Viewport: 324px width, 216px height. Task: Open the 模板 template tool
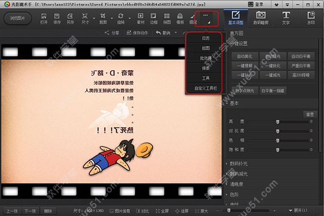(x=180, y=18)
